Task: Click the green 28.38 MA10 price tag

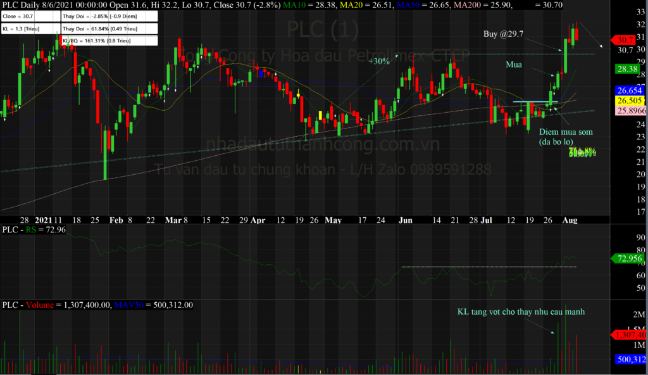Action: 626,69
